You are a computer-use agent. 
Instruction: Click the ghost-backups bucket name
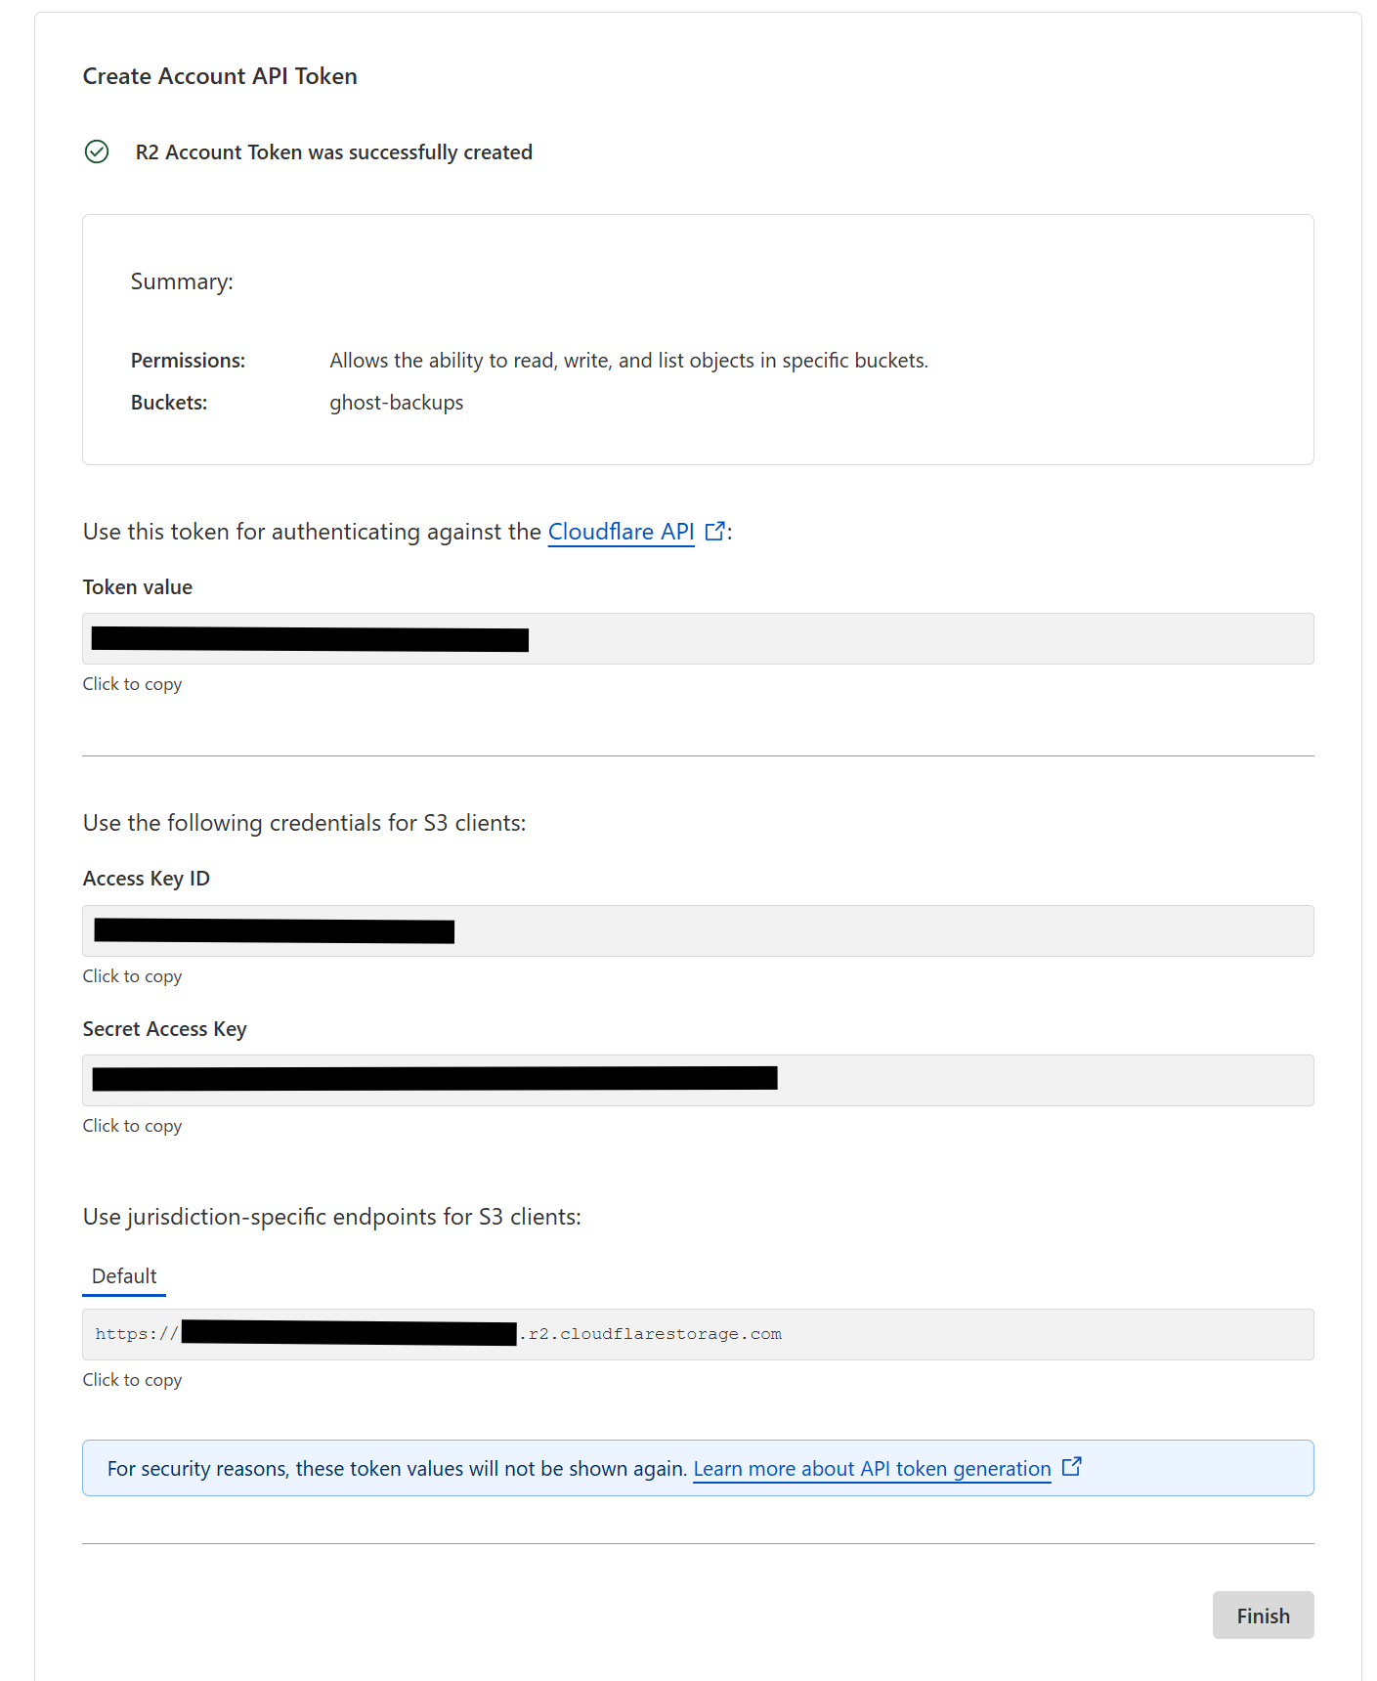[397, 403]
